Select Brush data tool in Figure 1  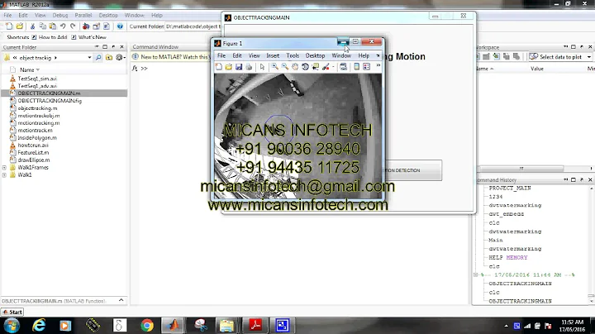pyautogui.click(x=326, y=67)
